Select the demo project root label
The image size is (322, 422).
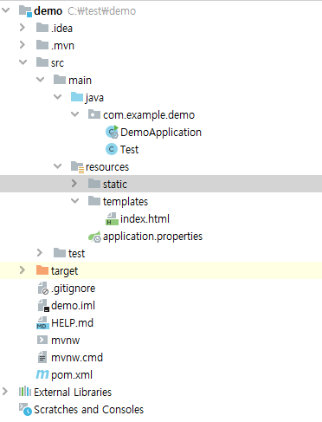click(x=48, y=11)
